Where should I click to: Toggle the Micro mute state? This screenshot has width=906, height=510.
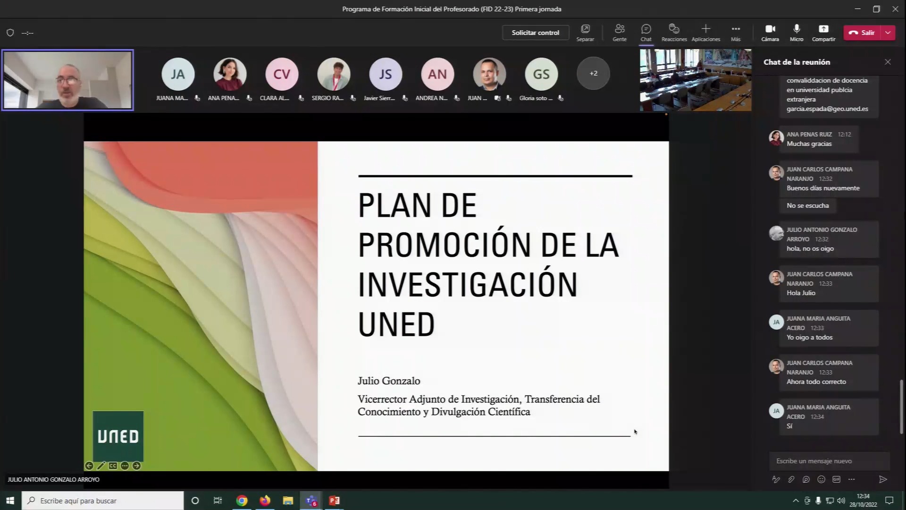[797, 32]
